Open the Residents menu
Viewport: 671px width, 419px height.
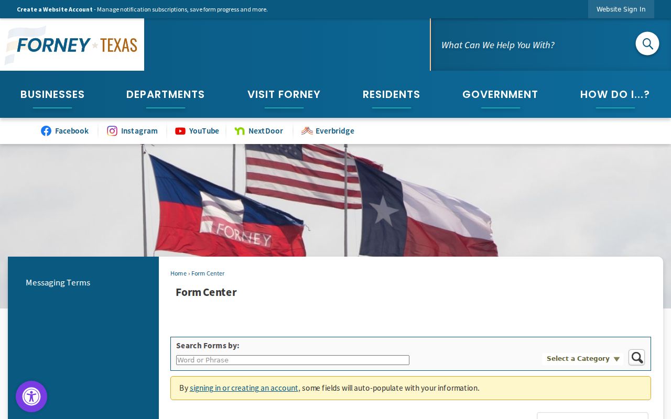(x=391, y=94)
